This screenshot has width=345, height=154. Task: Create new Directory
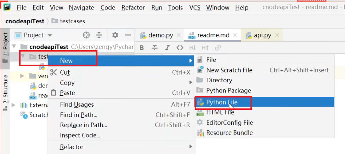click(265, 80)
